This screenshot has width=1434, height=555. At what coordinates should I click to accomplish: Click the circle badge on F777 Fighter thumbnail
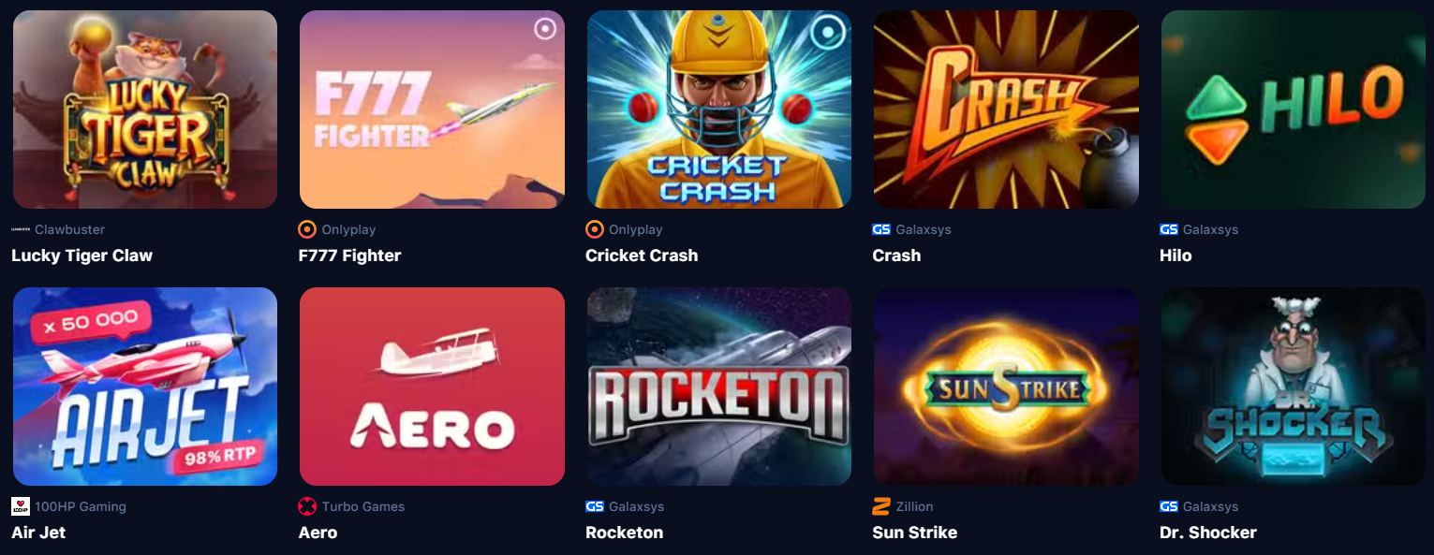(545, 29)
